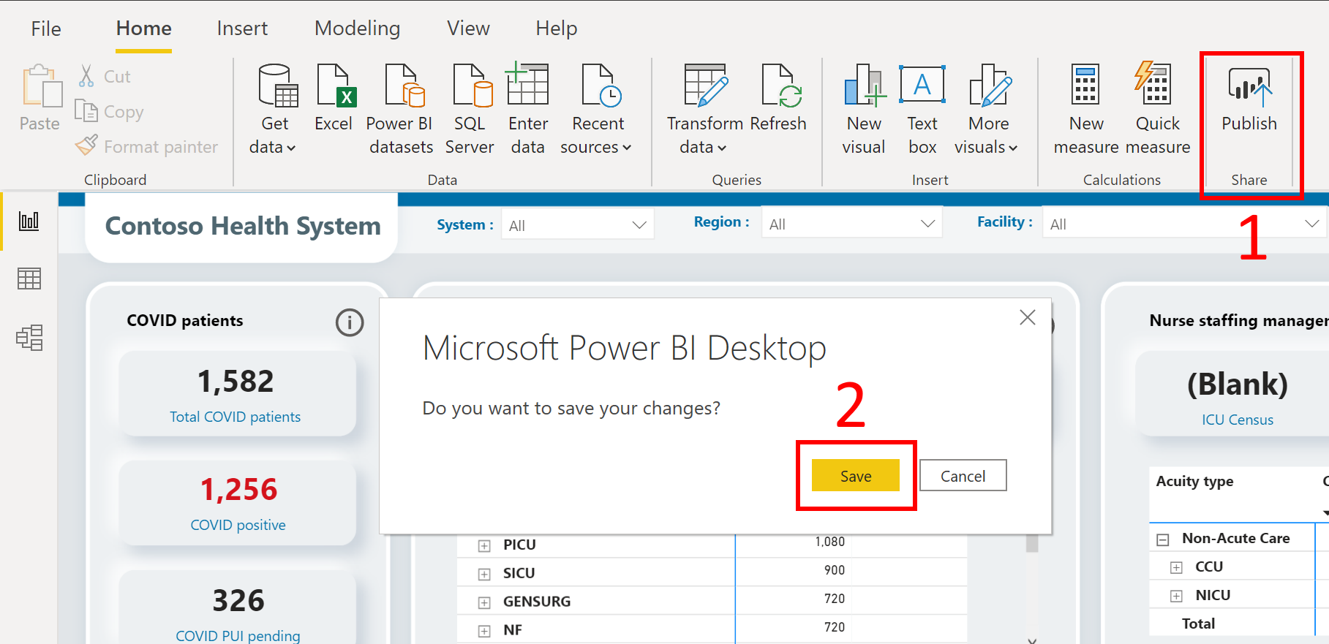
Task: Insert a Text box
Action: click(x=922, y=110)
